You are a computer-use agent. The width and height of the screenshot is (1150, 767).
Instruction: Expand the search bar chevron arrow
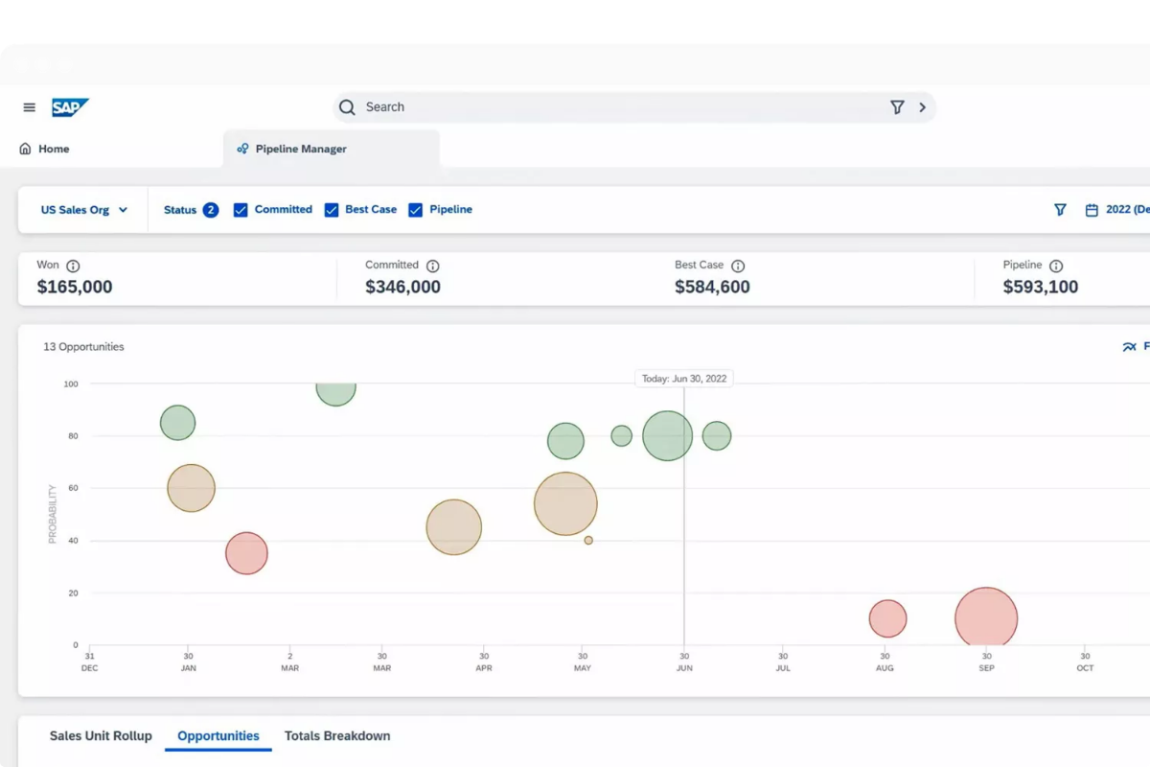(922, 107)
